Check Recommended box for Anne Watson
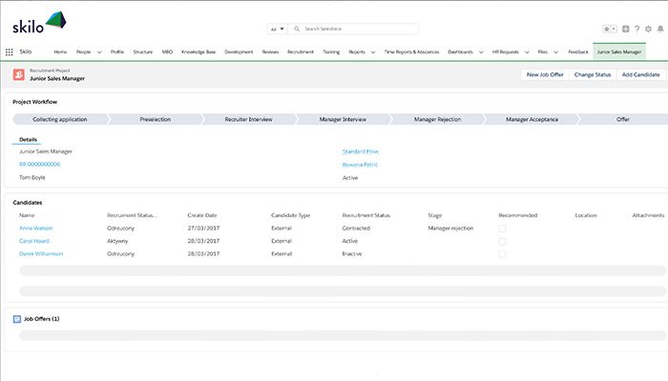Viewport: 668px width, 381px height. 502,229
